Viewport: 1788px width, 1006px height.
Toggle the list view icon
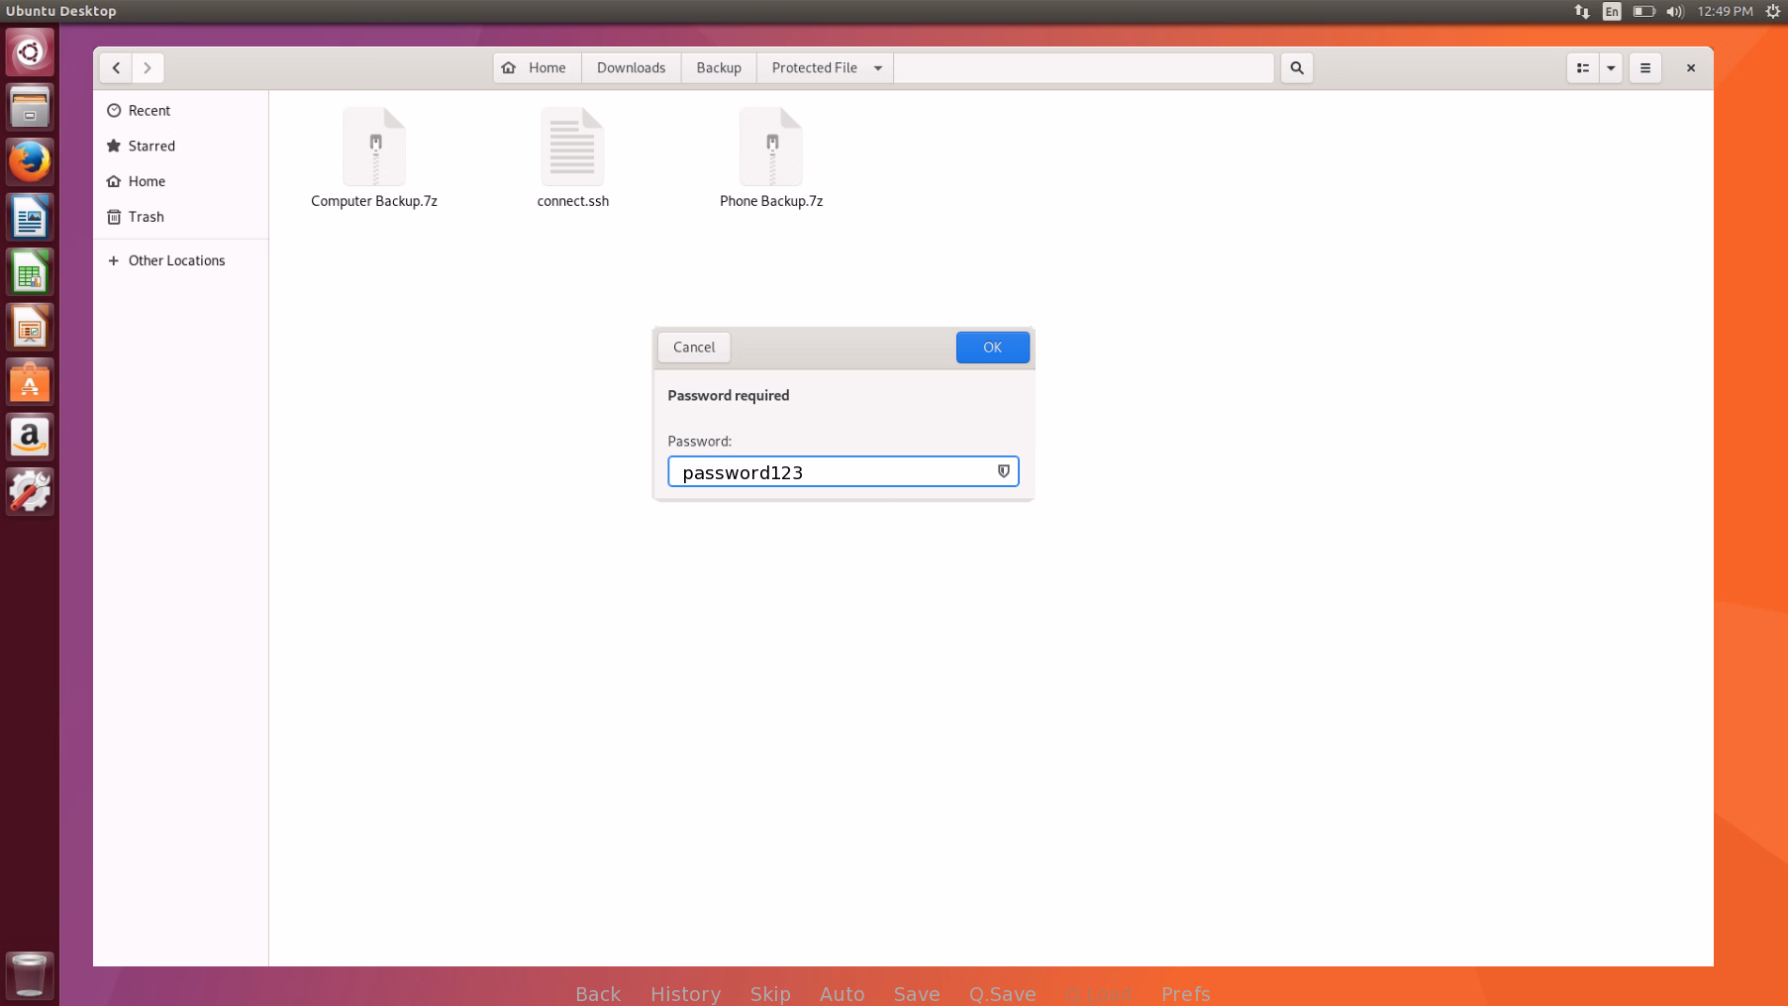tap(1582, 68)
